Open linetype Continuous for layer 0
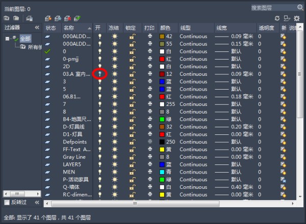 coord(193,51)
